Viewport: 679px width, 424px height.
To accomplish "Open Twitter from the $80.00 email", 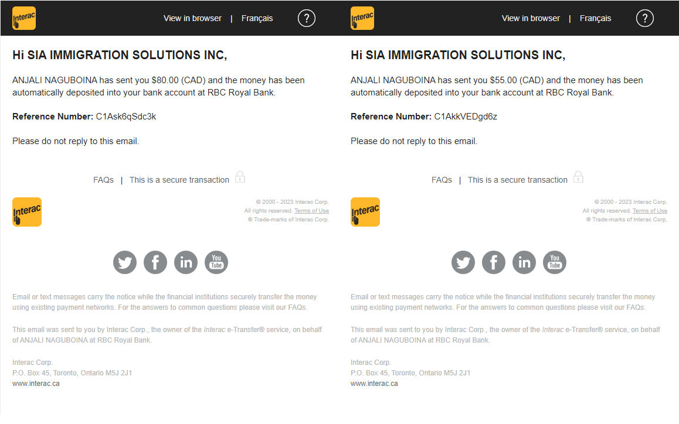I will point(125,262).
